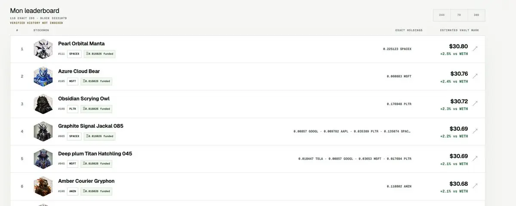Click +2.5% vs WETH change text
The image size is (516, 206).
tap(454, 54)
